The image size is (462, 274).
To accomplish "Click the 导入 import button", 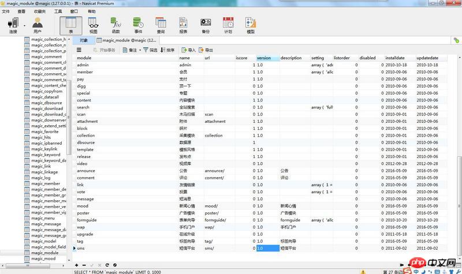I will point(189,50).
